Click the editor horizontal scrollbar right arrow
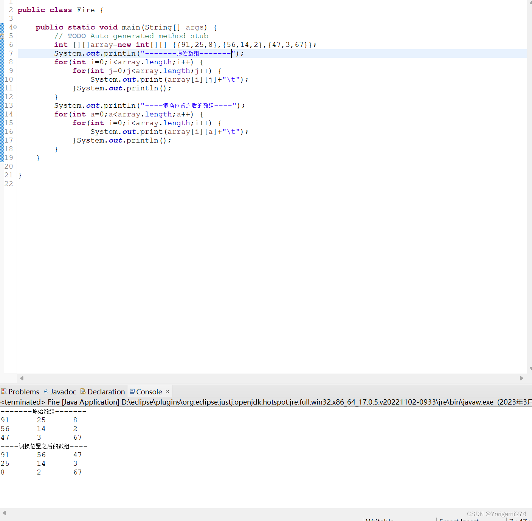 [x=521, y=378]
